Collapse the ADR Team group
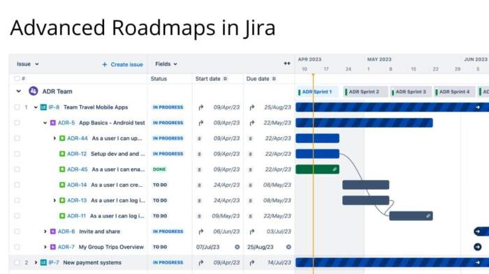Viewport: 489px width, 274px height. (19, 91)
